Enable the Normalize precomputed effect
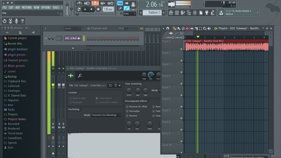281x158 pixels. (133, 111)
